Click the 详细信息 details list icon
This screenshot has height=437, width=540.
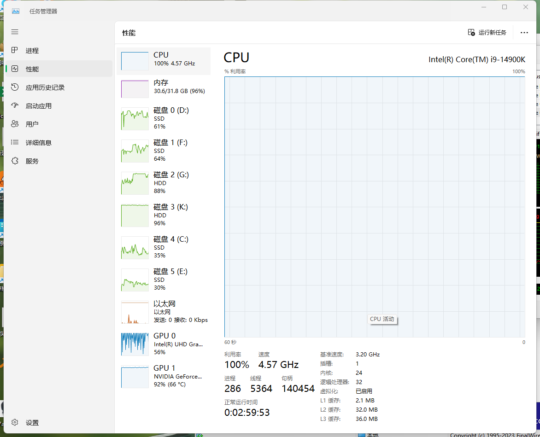pos(14,142)
